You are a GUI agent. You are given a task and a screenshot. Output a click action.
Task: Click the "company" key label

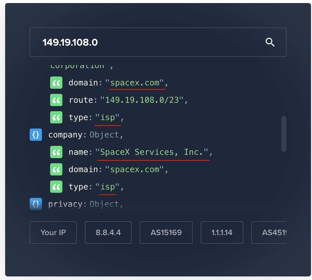(x=65, y=135)
